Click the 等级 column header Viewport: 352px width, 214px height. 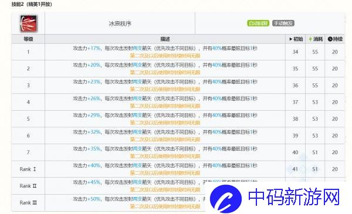[x=28, y=39]
